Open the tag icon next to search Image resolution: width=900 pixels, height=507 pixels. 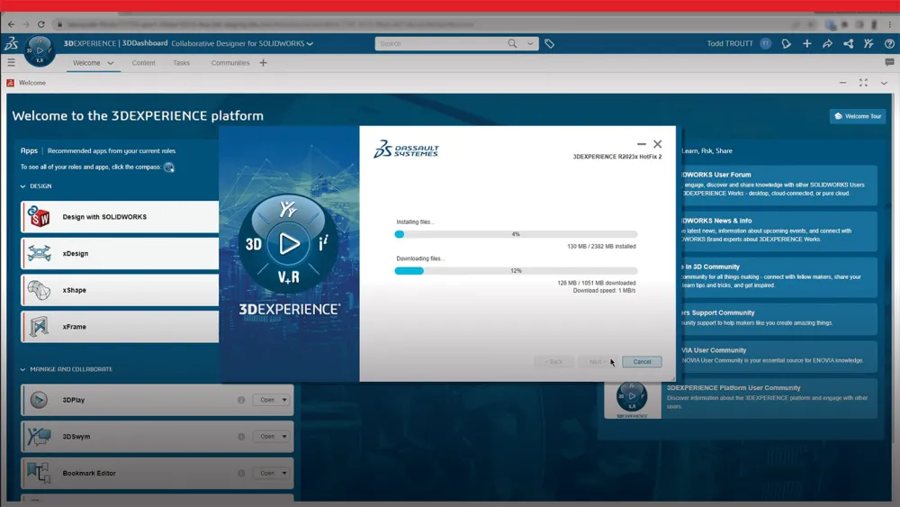coord(549,43)
